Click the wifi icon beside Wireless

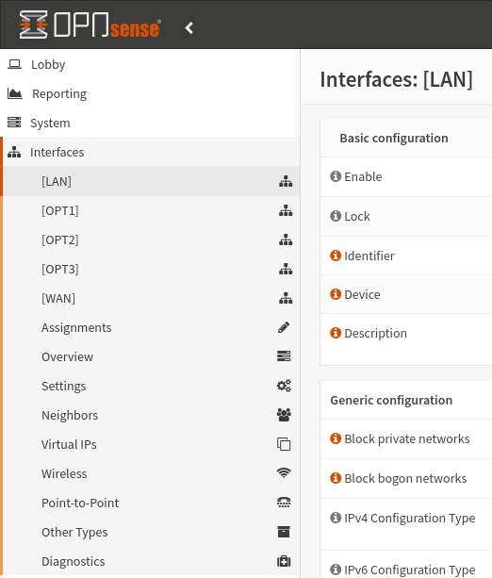pos(284,473)
